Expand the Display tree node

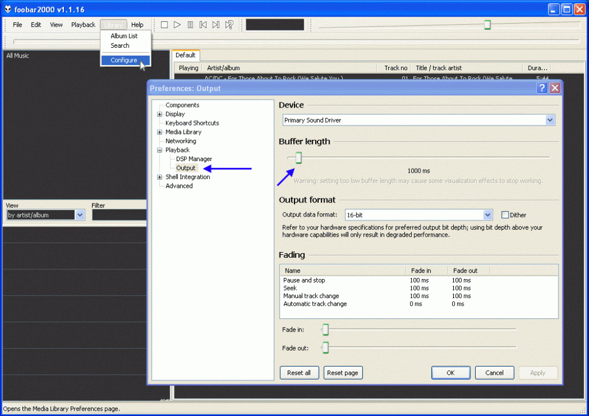pyautogui.click(x=160, y=115)
